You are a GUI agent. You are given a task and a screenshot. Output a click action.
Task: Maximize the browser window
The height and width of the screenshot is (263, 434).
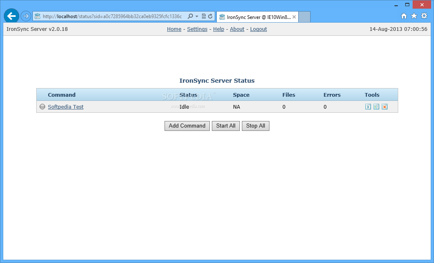click(407, 5)
